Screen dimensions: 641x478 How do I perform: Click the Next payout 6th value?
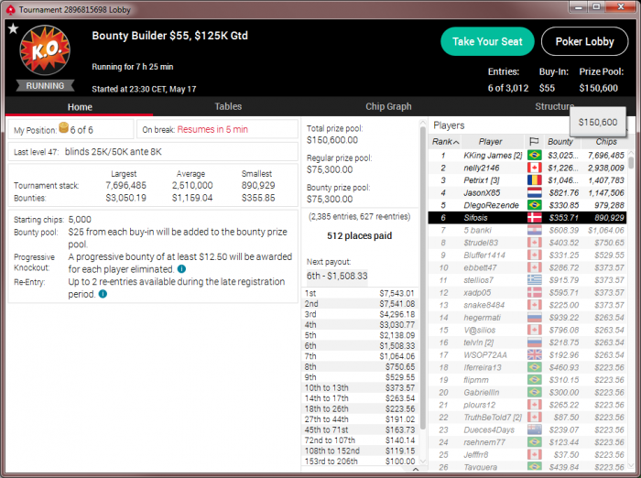click(x=337, y=276)
